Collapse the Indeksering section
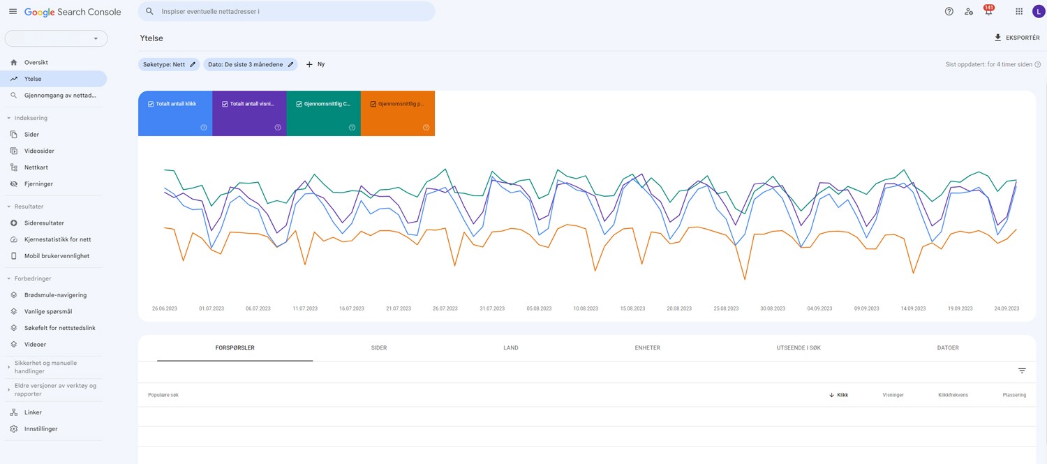1047x464 pixels. point(9,117)
